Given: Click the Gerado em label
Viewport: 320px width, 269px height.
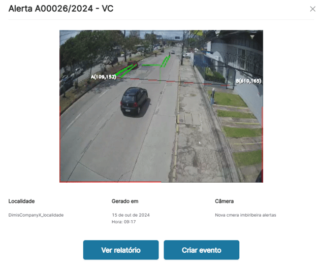Looking at the screenshot, I should click(125, 201).
